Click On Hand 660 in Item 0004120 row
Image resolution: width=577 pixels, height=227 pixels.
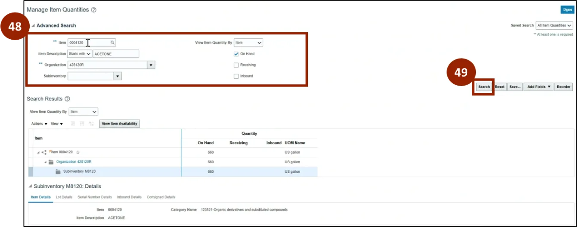[211, 152]
